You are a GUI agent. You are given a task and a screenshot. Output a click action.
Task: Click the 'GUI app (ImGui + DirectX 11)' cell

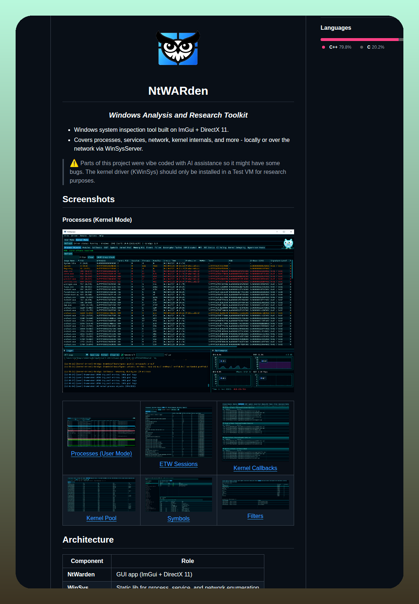[188, 574]
